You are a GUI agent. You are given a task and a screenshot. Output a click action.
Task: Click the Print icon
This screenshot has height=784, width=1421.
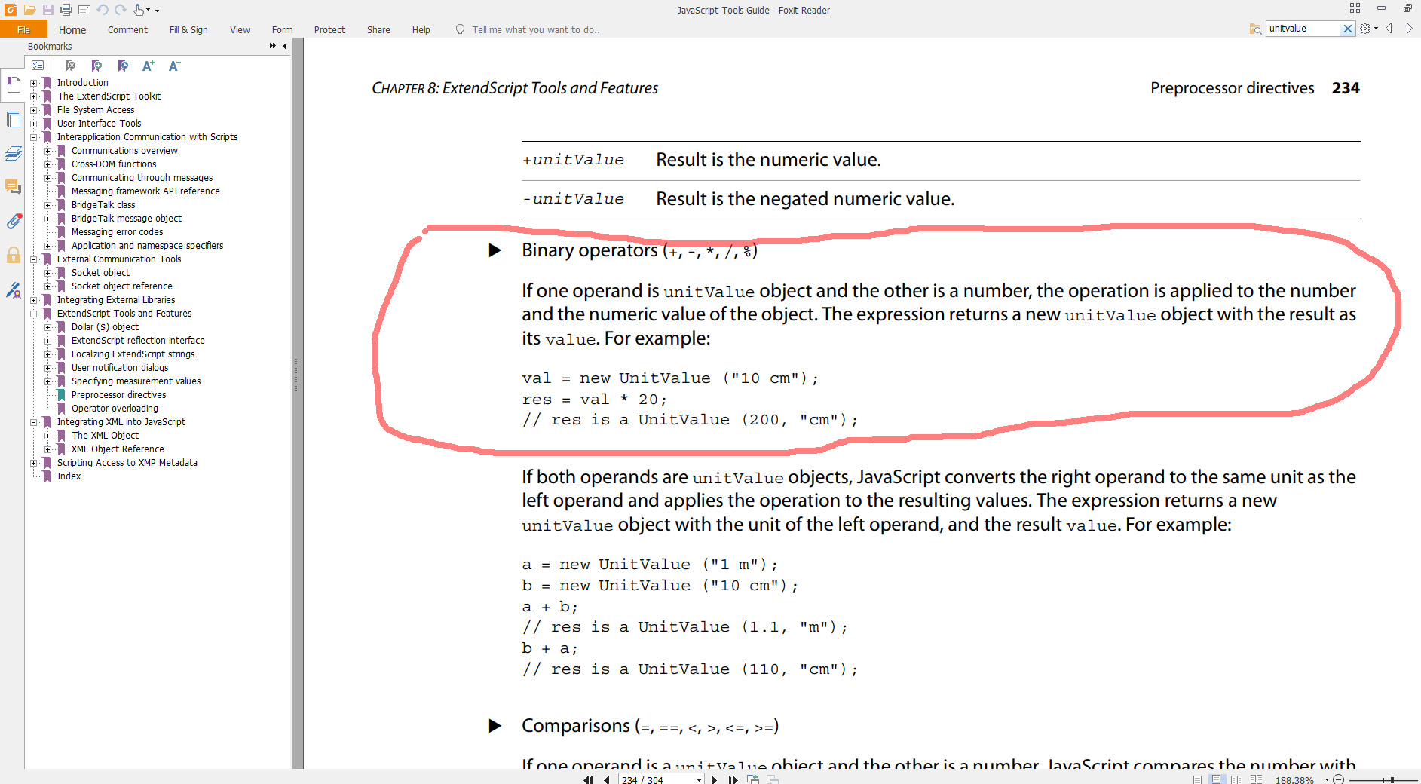click(x=66, y=10)
